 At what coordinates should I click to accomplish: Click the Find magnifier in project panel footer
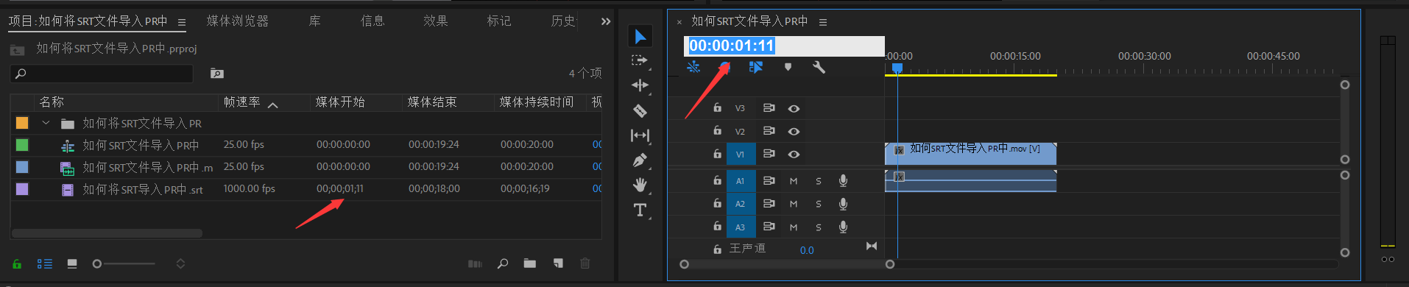[x=503, y=263]
